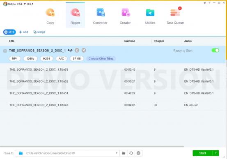Toggle the Ready to Start switch off

click(215, 50)
